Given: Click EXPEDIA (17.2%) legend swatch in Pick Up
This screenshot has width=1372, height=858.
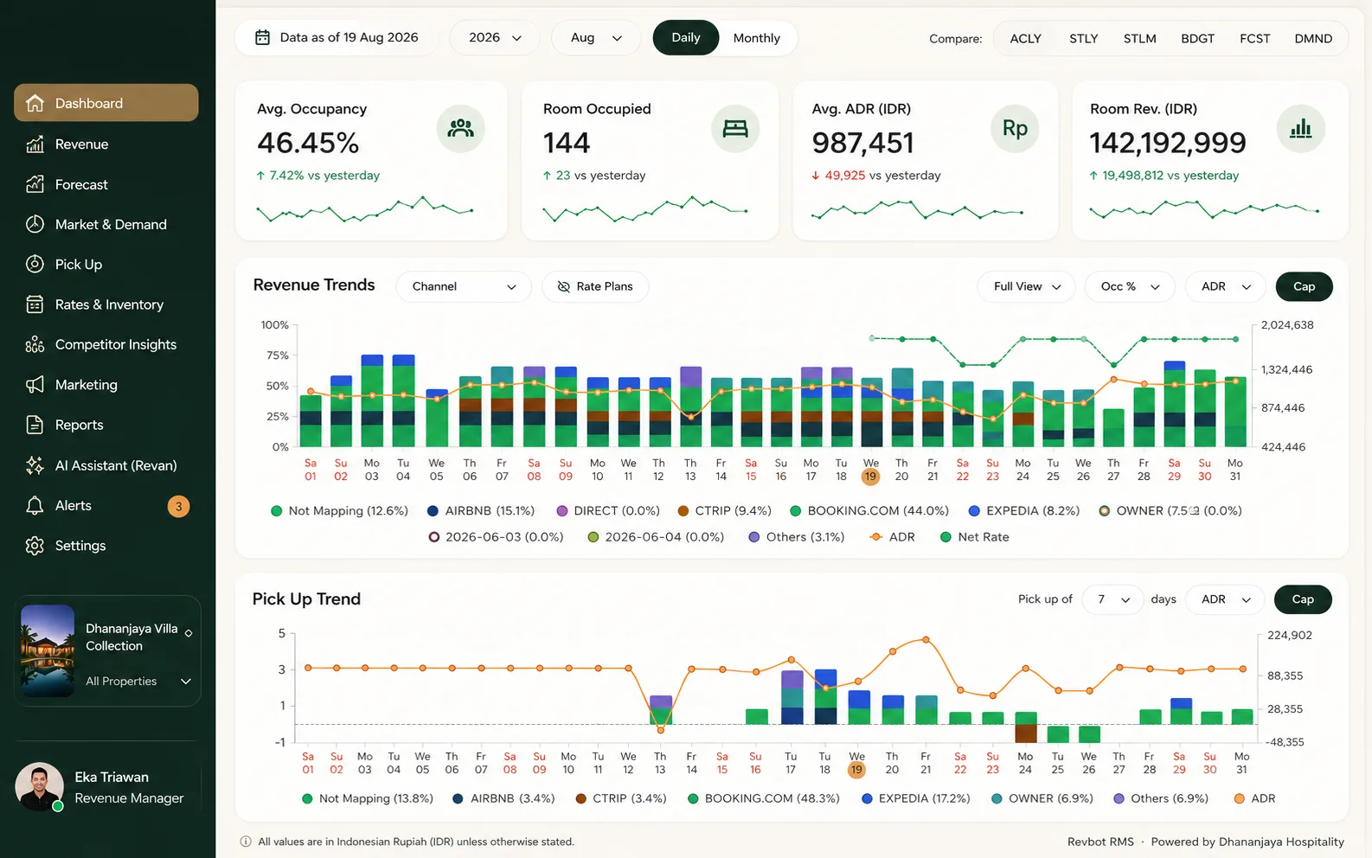Looking at the screenshot, I should 867,798.
